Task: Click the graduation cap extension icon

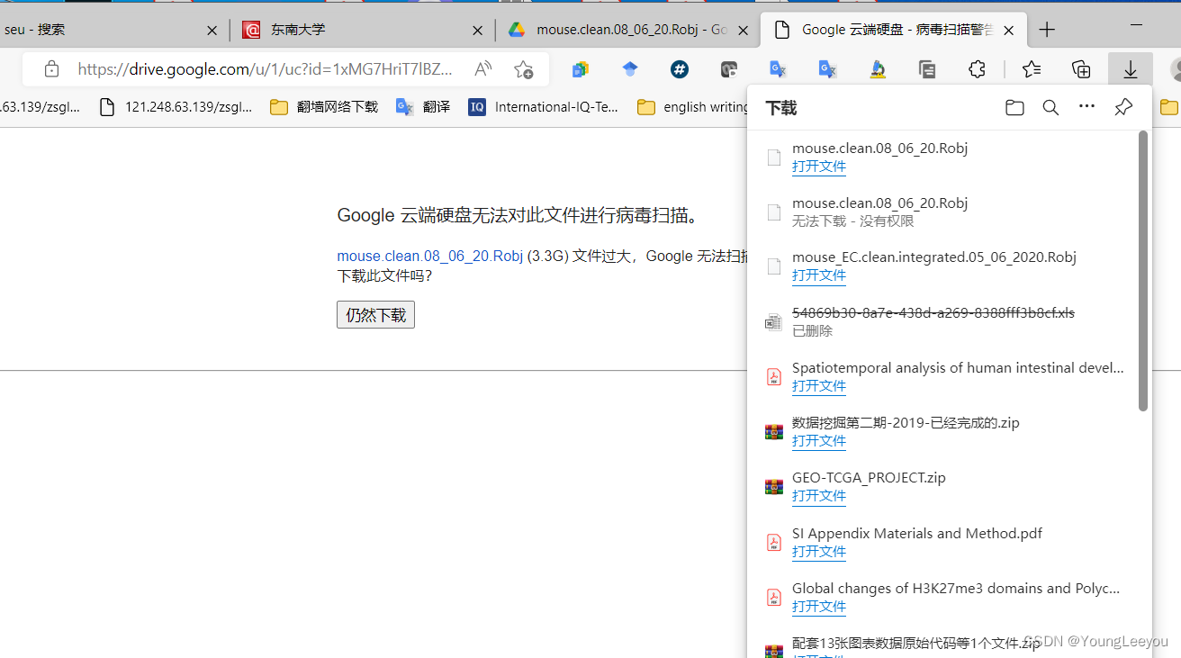Action: [630, 69]
